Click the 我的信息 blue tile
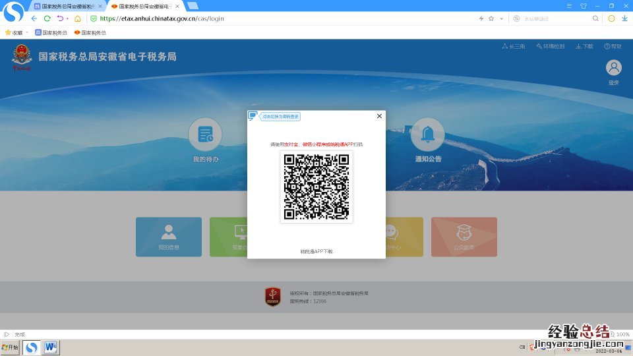This screenshot has height=356, width=633. tap(169, 237)
